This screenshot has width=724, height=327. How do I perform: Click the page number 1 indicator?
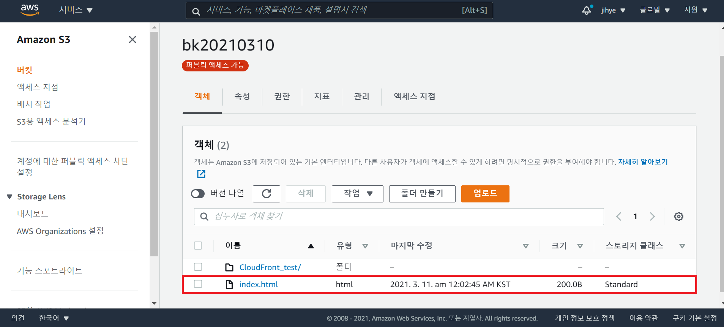[x=635, y=216]
